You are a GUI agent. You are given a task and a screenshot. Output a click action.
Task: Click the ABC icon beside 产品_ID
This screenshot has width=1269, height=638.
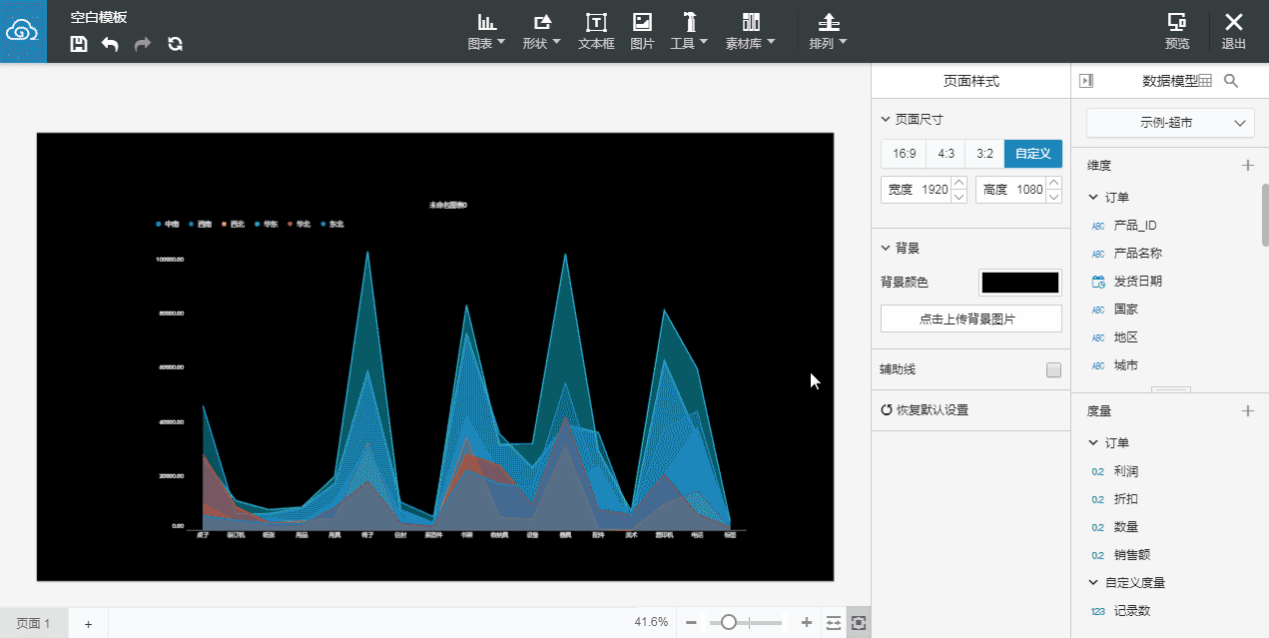tap(1098, 226)
